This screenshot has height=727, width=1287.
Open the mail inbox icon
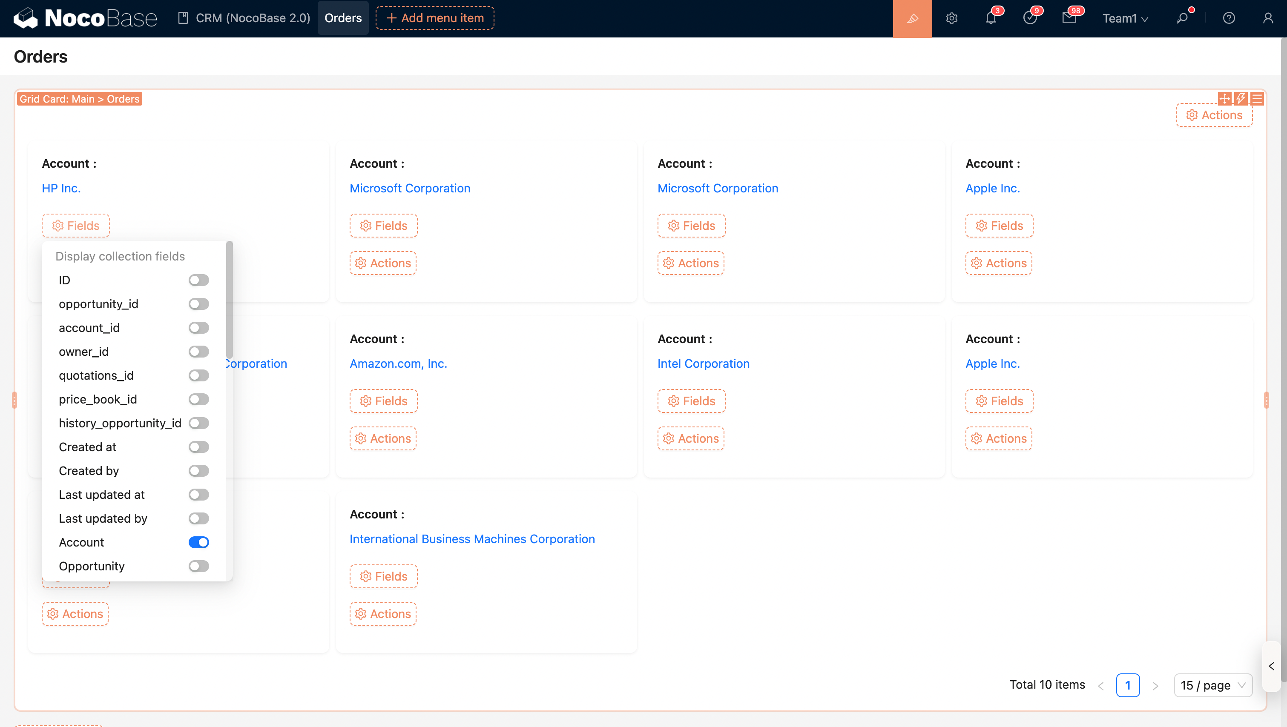pos(1069,18)
